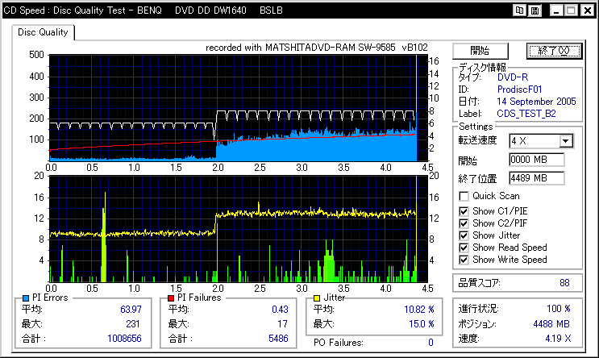Screen dimensions: 599x358
Task: Toggle Show Read Speed checkbox
Action: [464, 248]
